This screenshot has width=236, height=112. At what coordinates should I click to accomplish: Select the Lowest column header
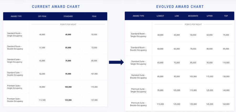160,16
